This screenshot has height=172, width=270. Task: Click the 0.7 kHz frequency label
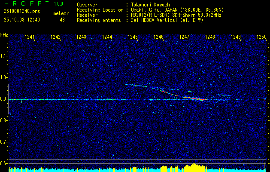point(3,142)
